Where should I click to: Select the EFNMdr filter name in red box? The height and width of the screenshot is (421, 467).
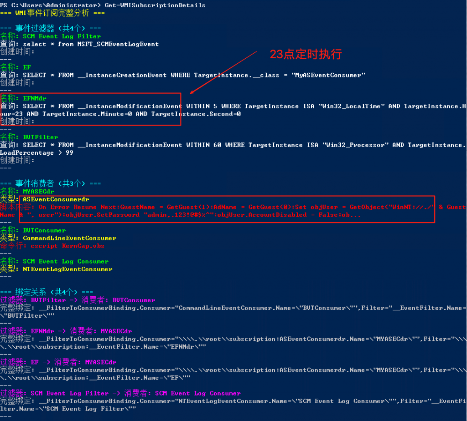[x=35, y=98]
